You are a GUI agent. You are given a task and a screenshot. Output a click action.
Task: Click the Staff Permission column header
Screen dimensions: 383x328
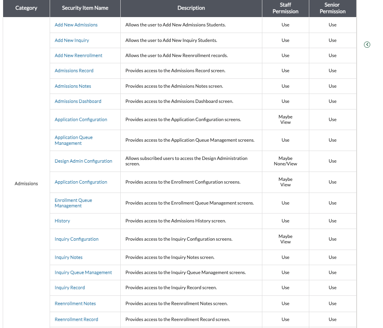tap(285, 8)
